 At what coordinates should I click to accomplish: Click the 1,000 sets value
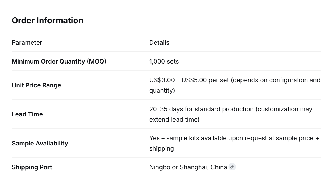164,61
